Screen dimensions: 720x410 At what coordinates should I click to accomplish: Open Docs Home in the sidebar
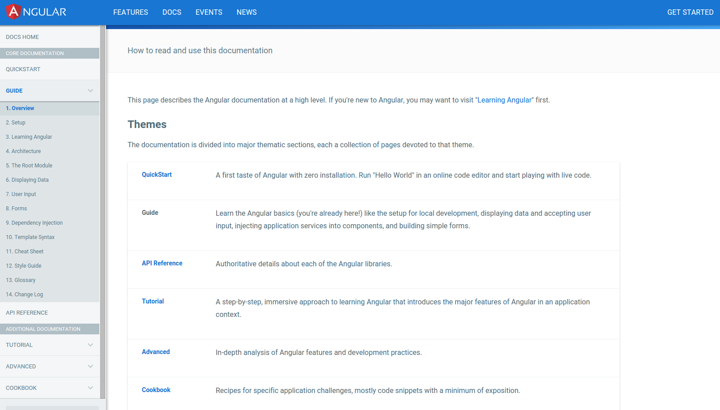(22, 37)
